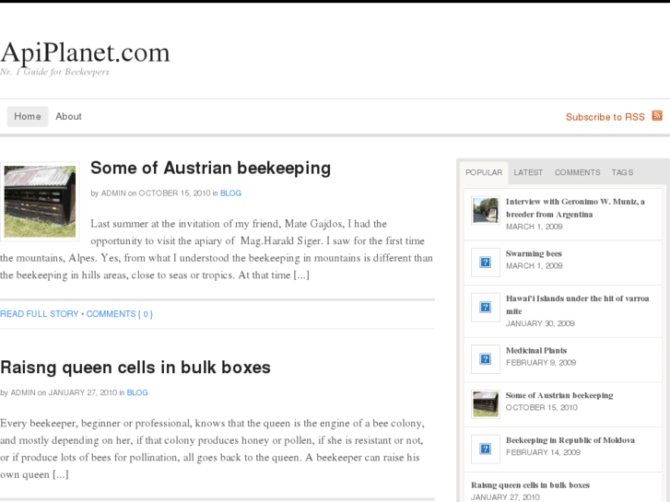Click Read Full Story for Austrian beekeeping
This screenshot has height=502, width=670.
coord(40,314)
